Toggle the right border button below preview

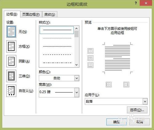tap(126, 85)
